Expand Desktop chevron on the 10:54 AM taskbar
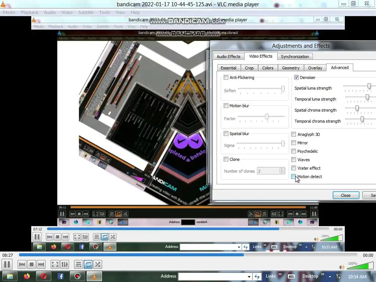Viewport: 376px width, 282px height. pos(322,274)
